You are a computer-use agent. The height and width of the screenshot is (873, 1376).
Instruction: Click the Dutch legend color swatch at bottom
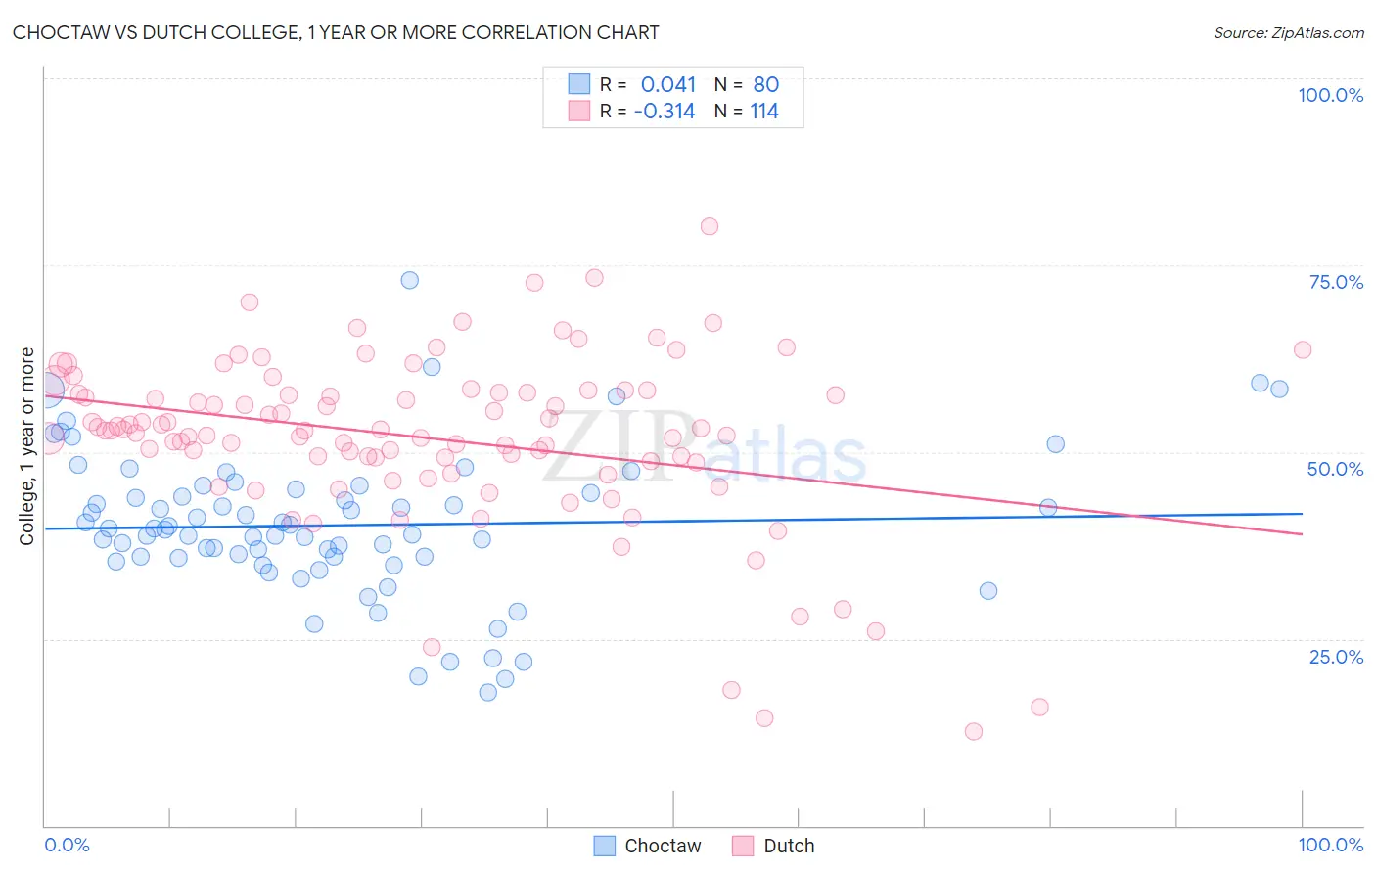tap(743, 846)
